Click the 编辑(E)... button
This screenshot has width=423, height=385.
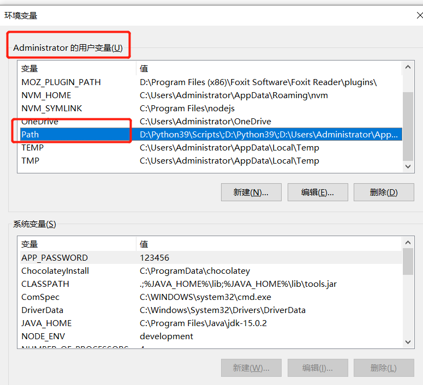point(318,192)
